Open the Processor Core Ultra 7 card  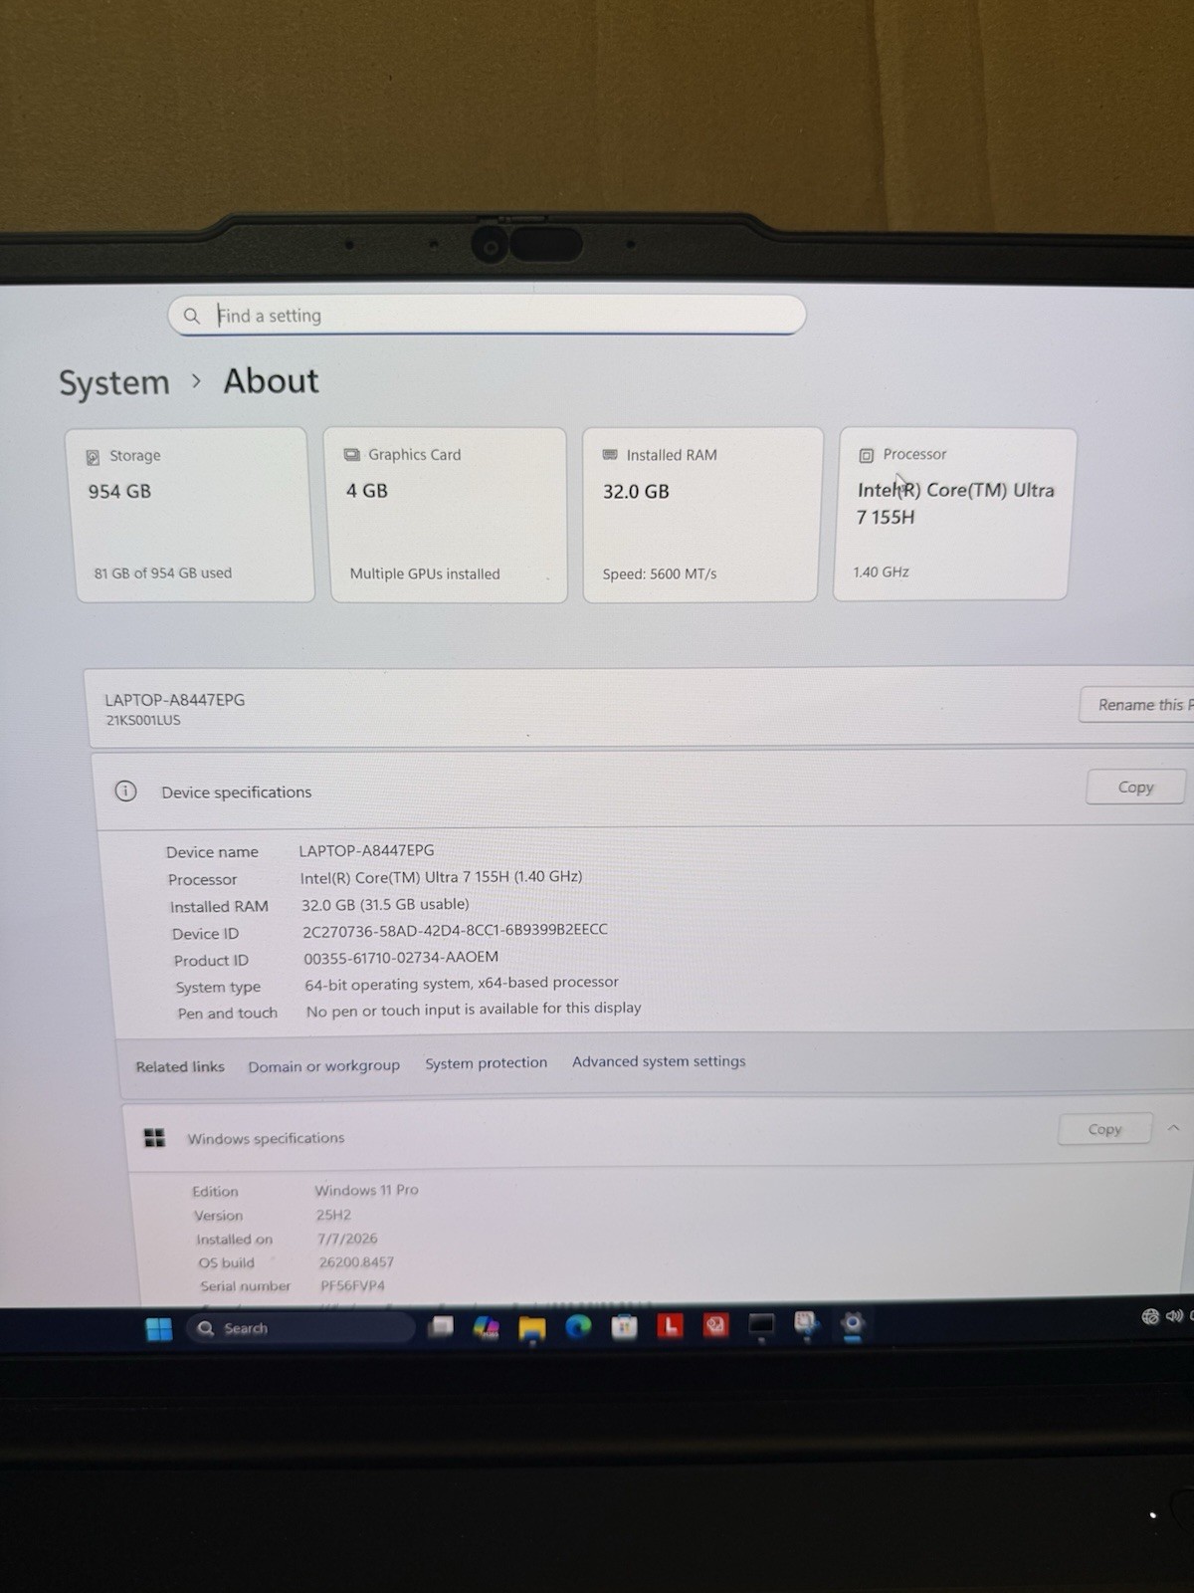(x=954, y=514)
